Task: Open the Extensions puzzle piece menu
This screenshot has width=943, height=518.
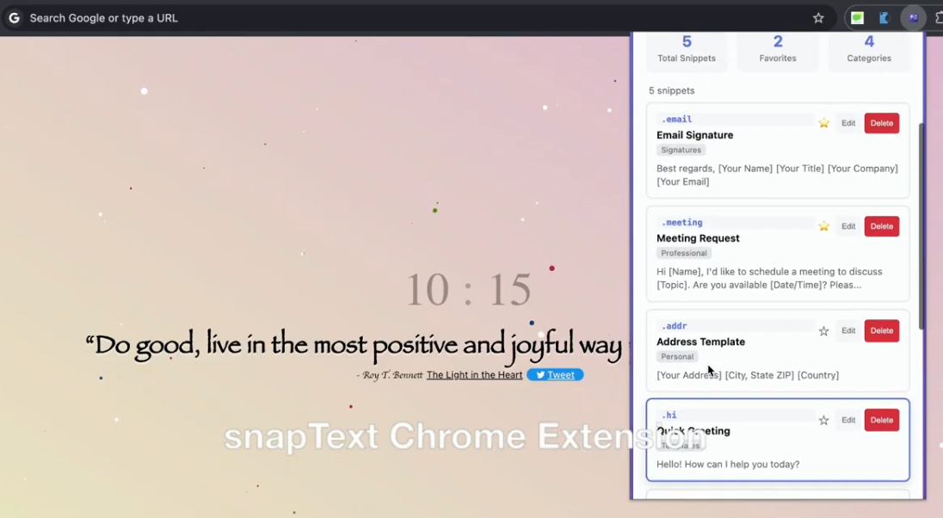Action: click(938, 18)
